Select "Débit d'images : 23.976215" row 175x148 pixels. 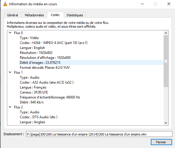click(91, 63)
